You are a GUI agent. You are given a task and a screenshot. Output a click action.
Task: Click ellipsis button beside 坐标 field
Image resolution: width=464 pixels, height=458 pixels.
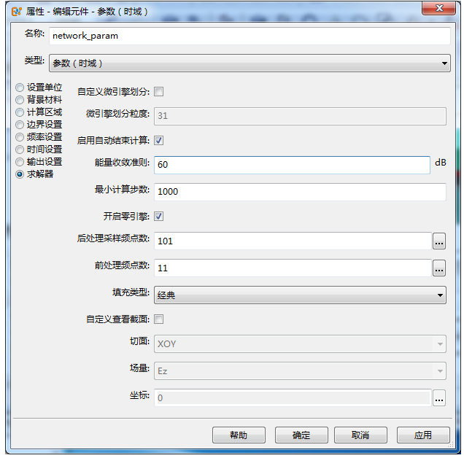(x=438, y=398)
